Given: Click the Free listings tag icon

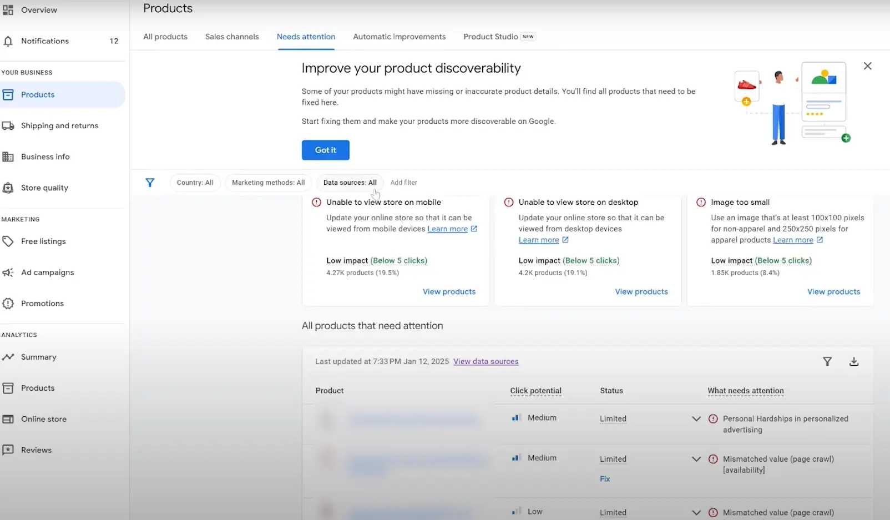Looking at the screenshot, I should [x=8, y=241].
